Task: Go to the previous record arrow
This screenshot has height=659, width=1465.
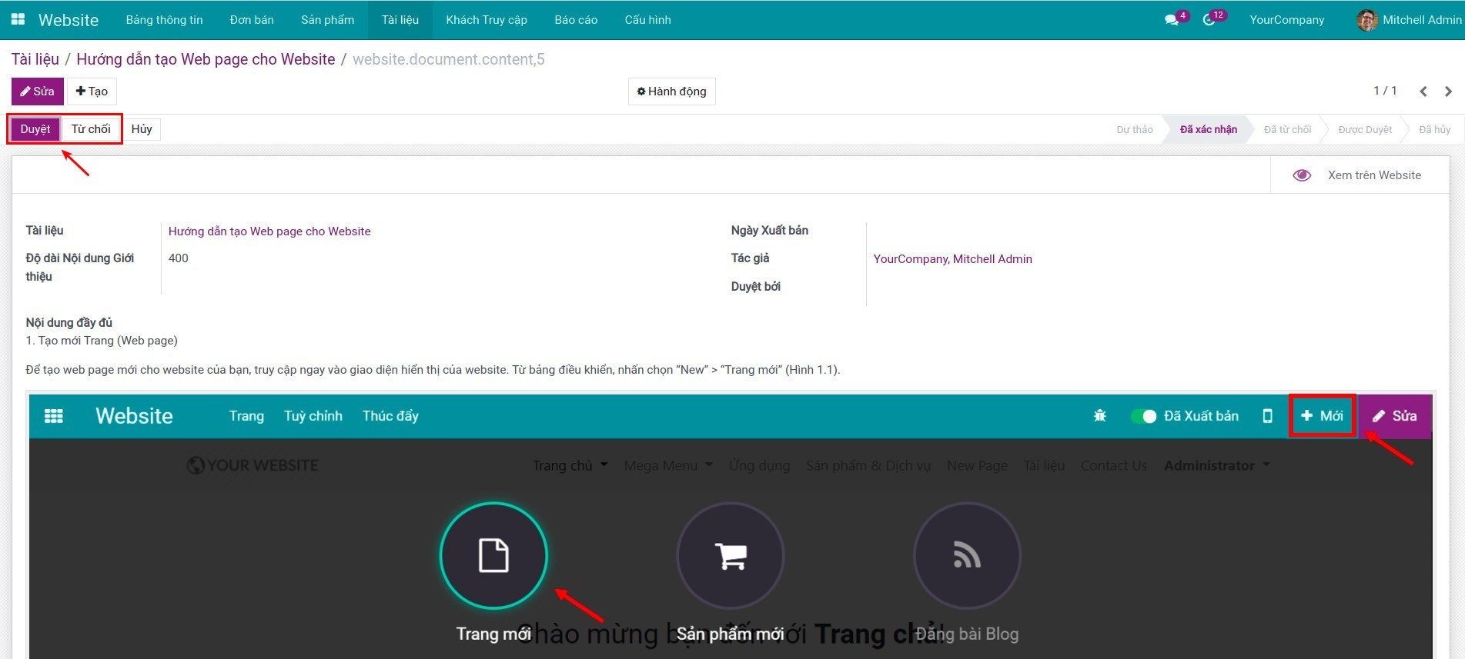Action: [x=1423, y=92]
